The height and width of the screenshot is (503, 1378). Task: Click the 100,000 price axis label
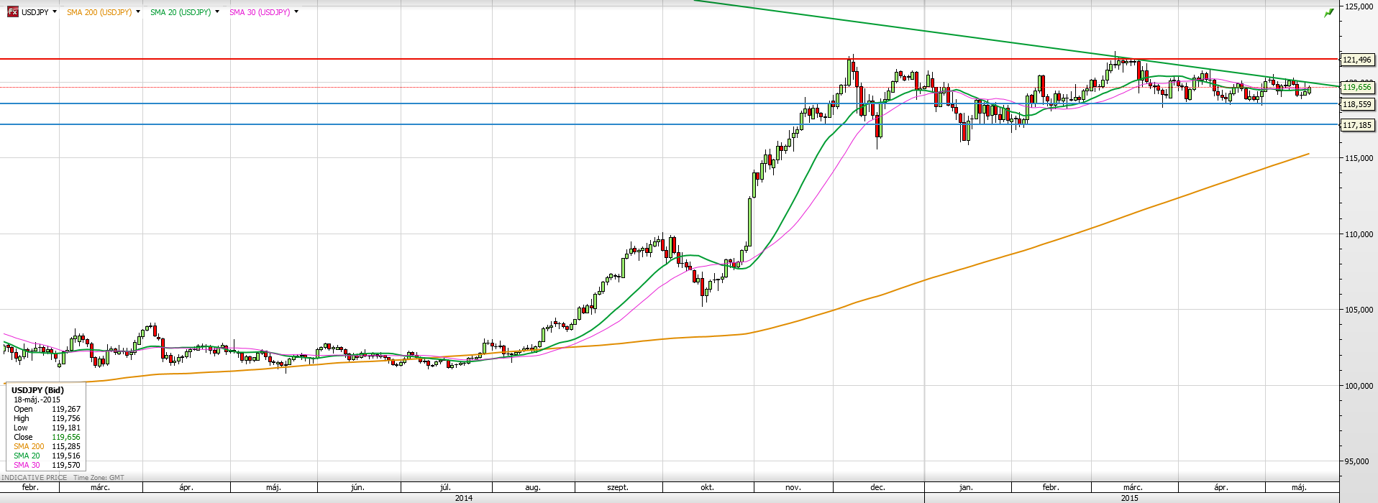[x=1359, y=386]
